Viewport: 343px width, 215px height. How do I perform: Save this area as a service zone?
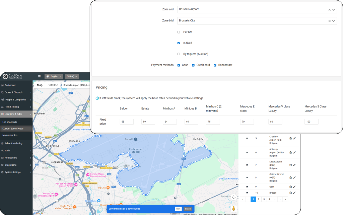coord(178,209)
